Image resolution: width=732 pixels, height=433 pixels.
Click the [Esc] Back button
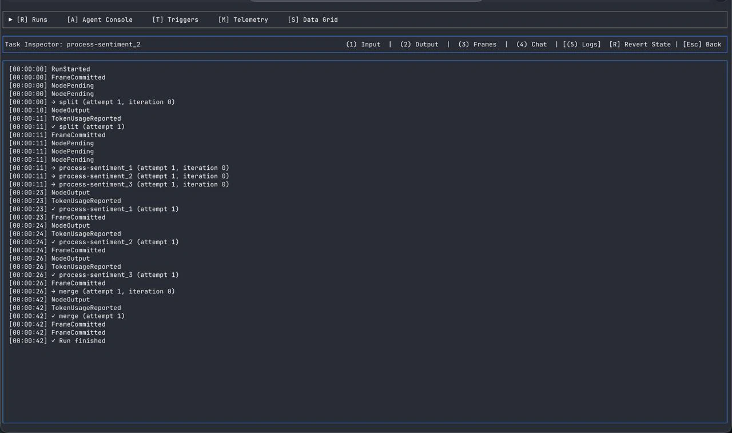click(702, 44)
